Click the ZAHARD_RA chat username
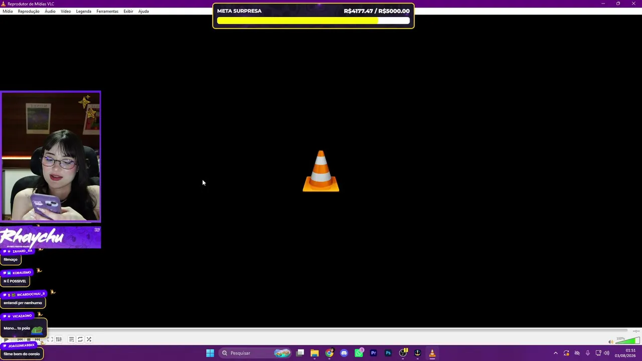 (x=23, y=251)
